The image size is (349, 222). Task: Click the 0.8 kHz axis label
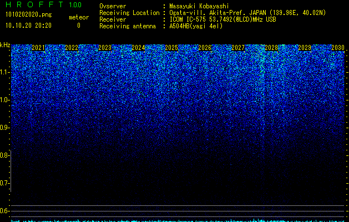click(x=5, y=155)
